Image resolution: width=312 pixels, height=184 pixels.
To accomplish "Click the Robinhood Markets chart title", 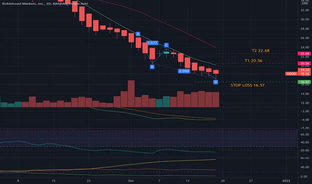I will [x=45, y=4].
